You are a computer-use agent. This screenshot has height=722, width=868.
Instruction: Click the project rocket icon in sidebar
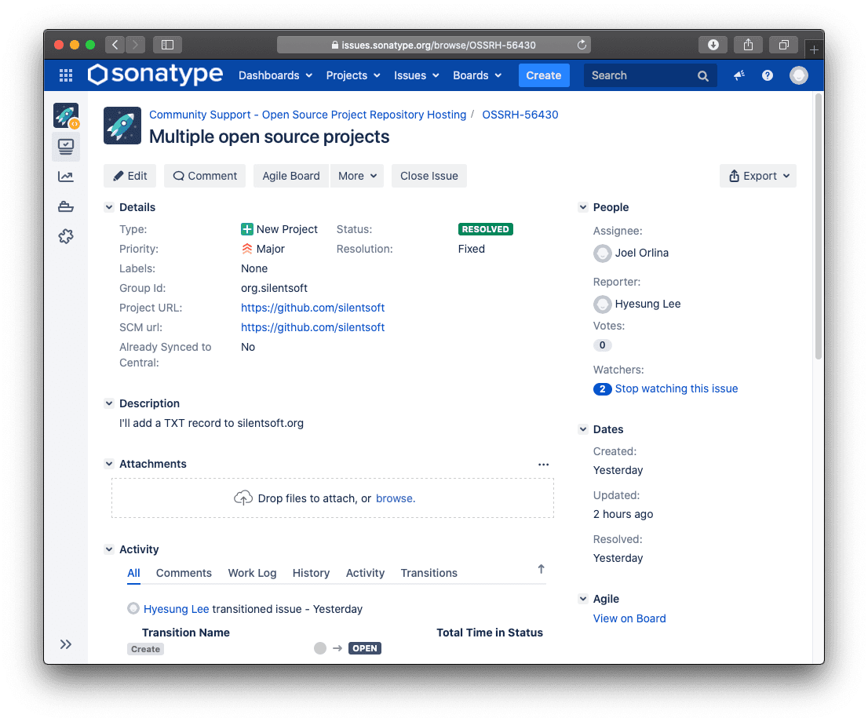pos(66,115)
